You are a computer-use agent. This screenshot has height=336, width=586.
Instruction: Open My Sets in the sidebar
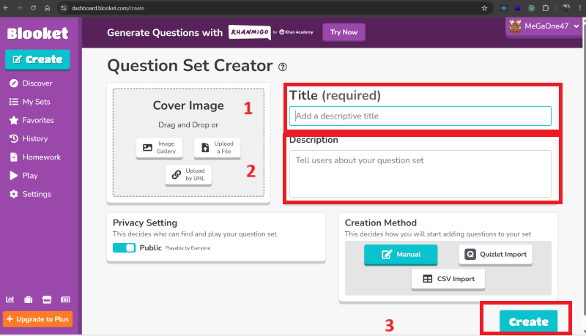[x=30, y=102]
